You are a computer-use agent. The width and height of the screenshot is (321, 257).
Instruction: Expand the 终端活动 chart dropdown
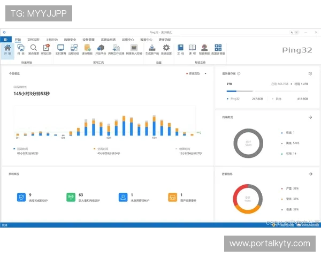pos(205,73)
